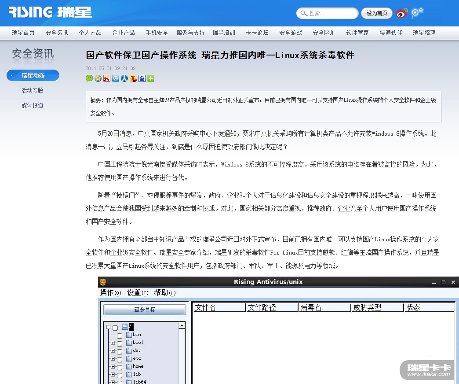Click tree scrollbar up arrow
Screen dimensions: 459x384
182,326
